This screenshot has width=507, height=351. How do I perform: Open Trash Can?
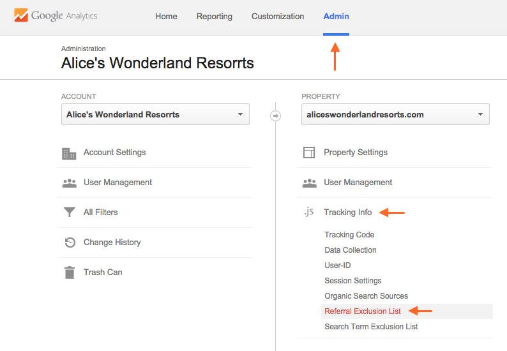(103, 272)
